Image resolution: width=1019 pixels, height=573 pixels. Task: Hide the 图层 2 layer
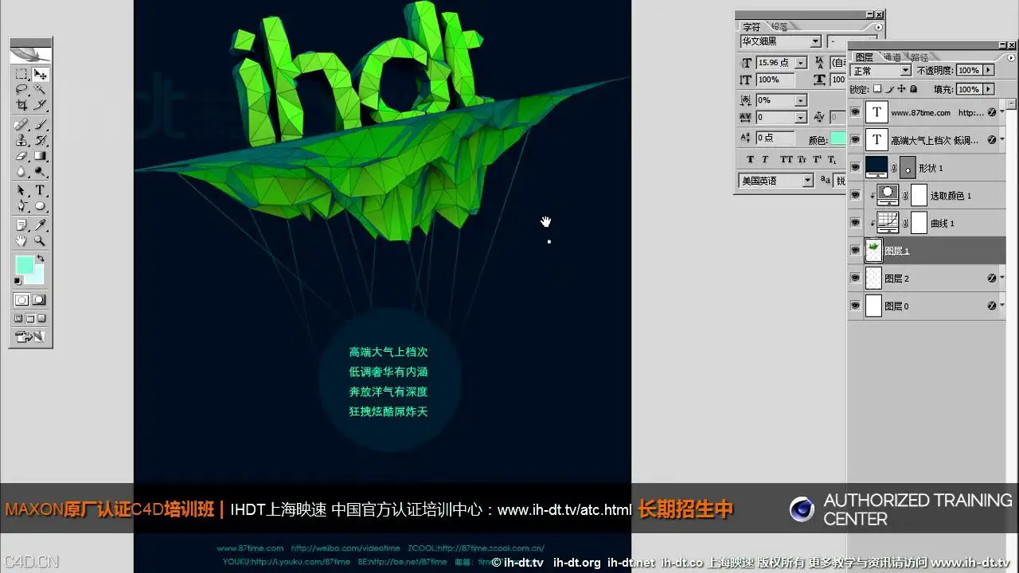pyautogui.click(x=856, y=278)
